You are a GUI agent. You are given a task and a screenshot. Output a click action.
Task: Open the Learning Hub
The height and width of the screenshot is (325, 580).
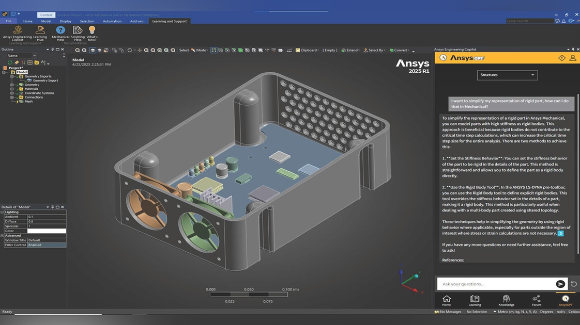pos(40,33)
